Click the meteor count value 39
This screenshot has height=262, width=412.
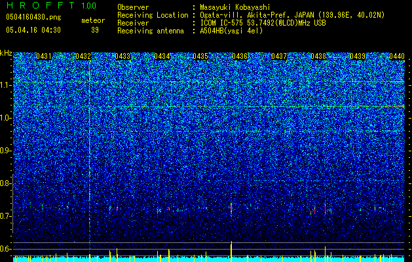click(x=95, y=30)
